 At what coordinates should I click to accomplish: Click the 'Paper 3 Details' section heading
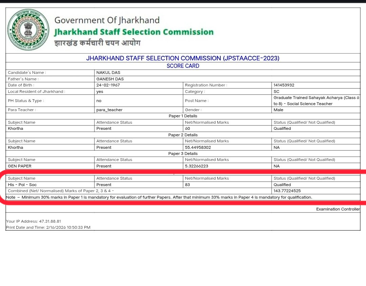pos(183,154)
